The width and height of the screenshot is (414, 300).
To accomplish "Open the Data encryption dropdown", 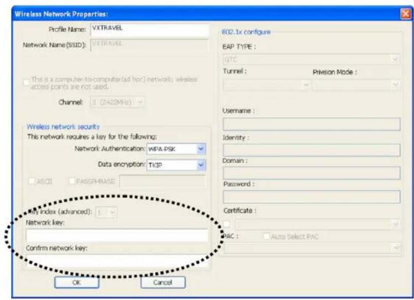I will (x=176, y=165).
